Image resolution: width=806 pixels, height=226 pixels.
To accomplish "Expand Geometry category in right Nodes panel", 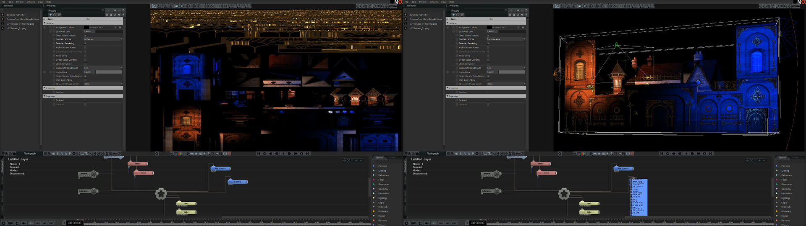I will (x=777, y=189).
